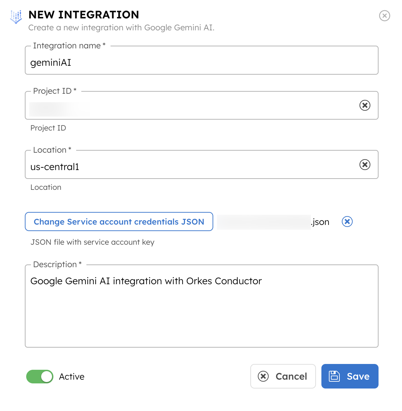Click the Google Gemini logo icon

click(16, 17)
